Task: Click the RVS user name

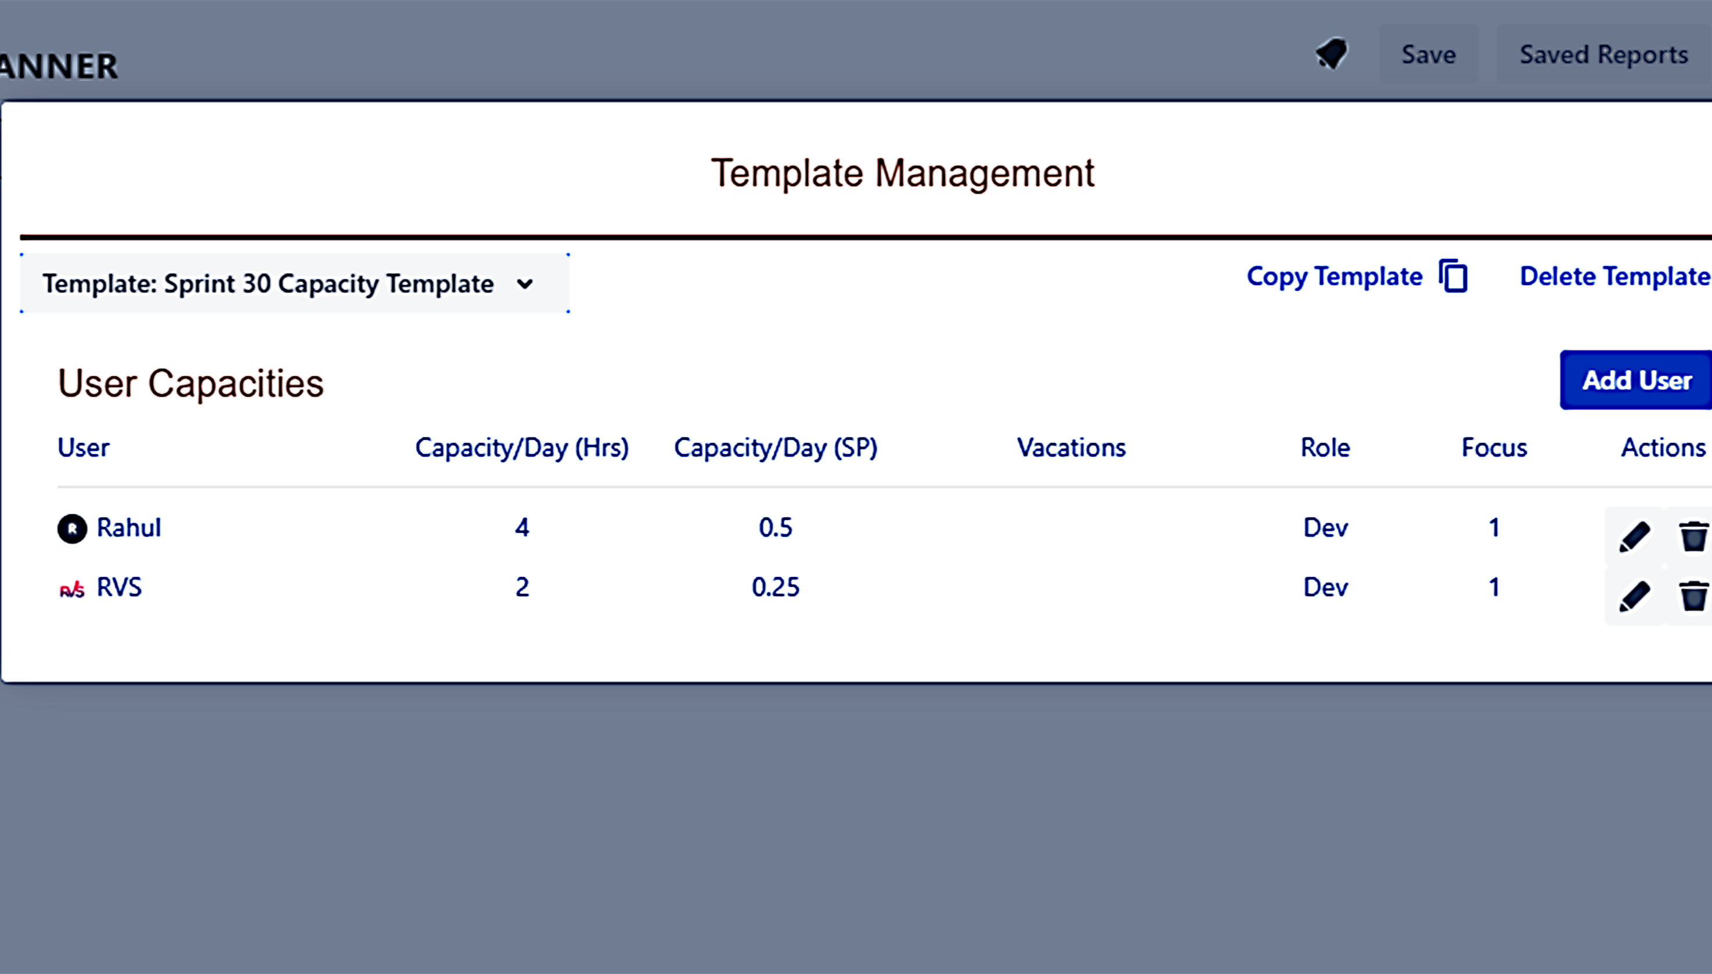Action: [119, 587]
